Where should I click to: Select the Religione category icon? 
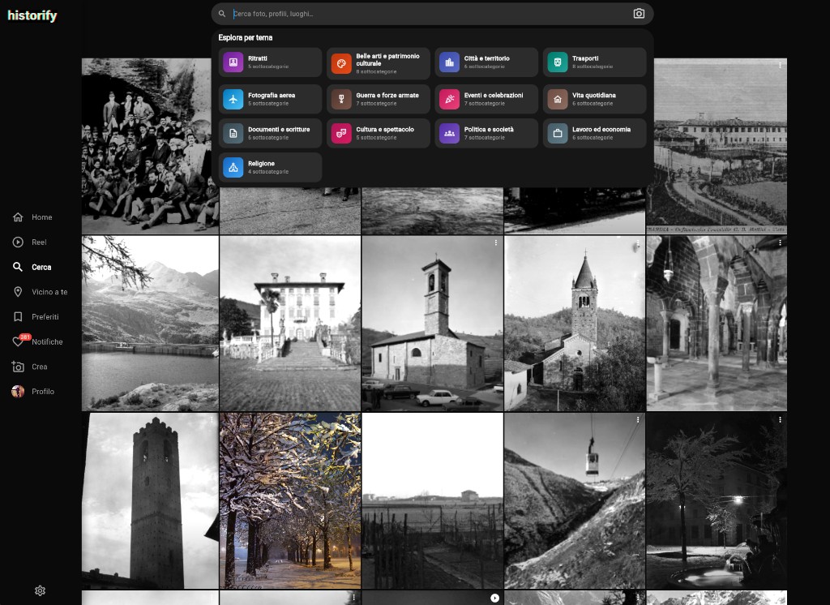tap(233, 167)
